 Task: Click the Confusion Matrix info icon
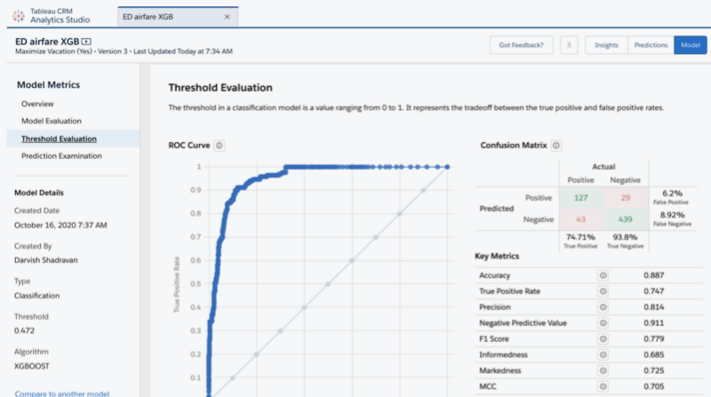pos(556,146)
